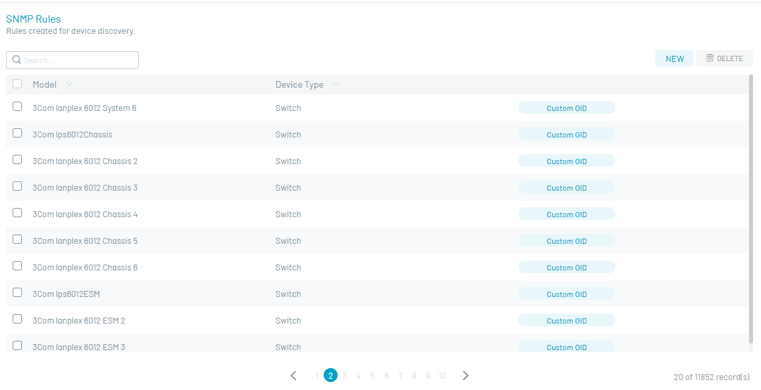Click the NEW button

click(675, 58)
